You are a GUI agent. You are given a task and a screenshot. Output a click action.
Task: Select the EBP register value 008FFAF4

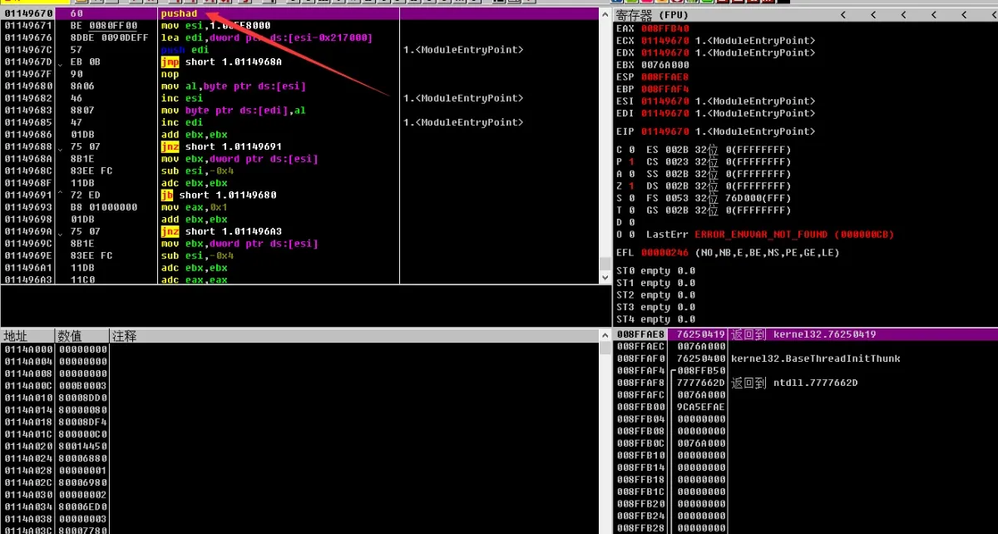point(665,89)
